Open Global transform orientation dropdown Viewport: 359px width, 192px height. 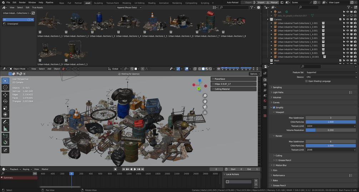115,69
